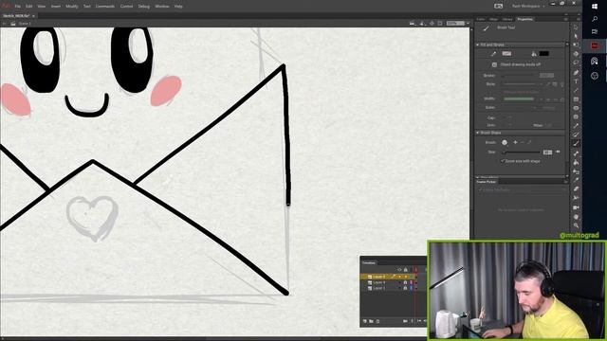Viewport: 607px width, 341px height.
Task: Select the Paint Bucket tool
Action: click(x=576, y=162)
